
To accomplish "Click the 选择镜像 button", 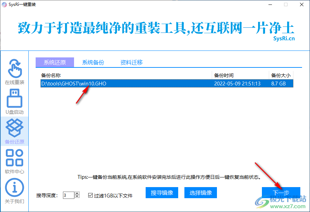I will point(200,193).
